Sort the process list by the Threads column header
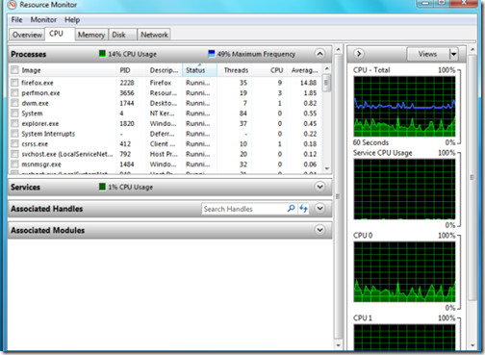485x355 pixels. (x=236, y=70)
